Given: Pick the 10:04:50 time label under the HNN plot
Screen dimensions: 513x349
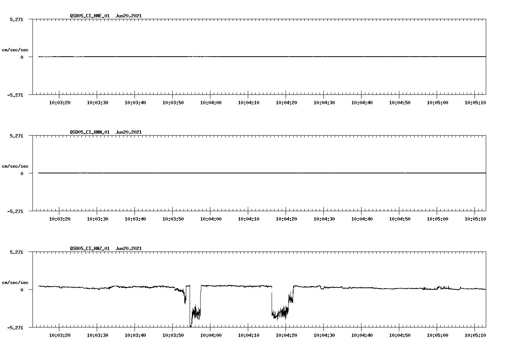Looking at the screenshot, I should click(x=400, y=219).
